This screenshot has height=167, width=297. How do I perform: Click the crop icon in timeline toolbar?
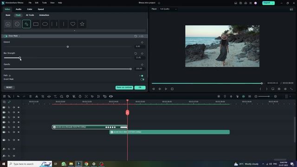coord(43,96)
